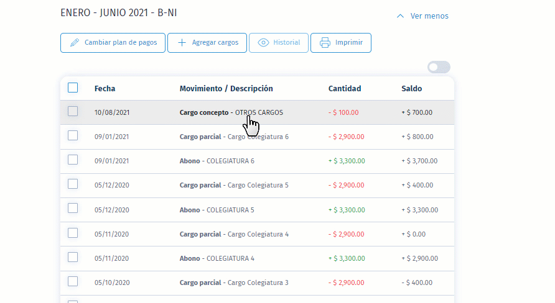Open the Historial view
Image resolution: width=555 pixels, height=303 pixels.
click(279, 43)
